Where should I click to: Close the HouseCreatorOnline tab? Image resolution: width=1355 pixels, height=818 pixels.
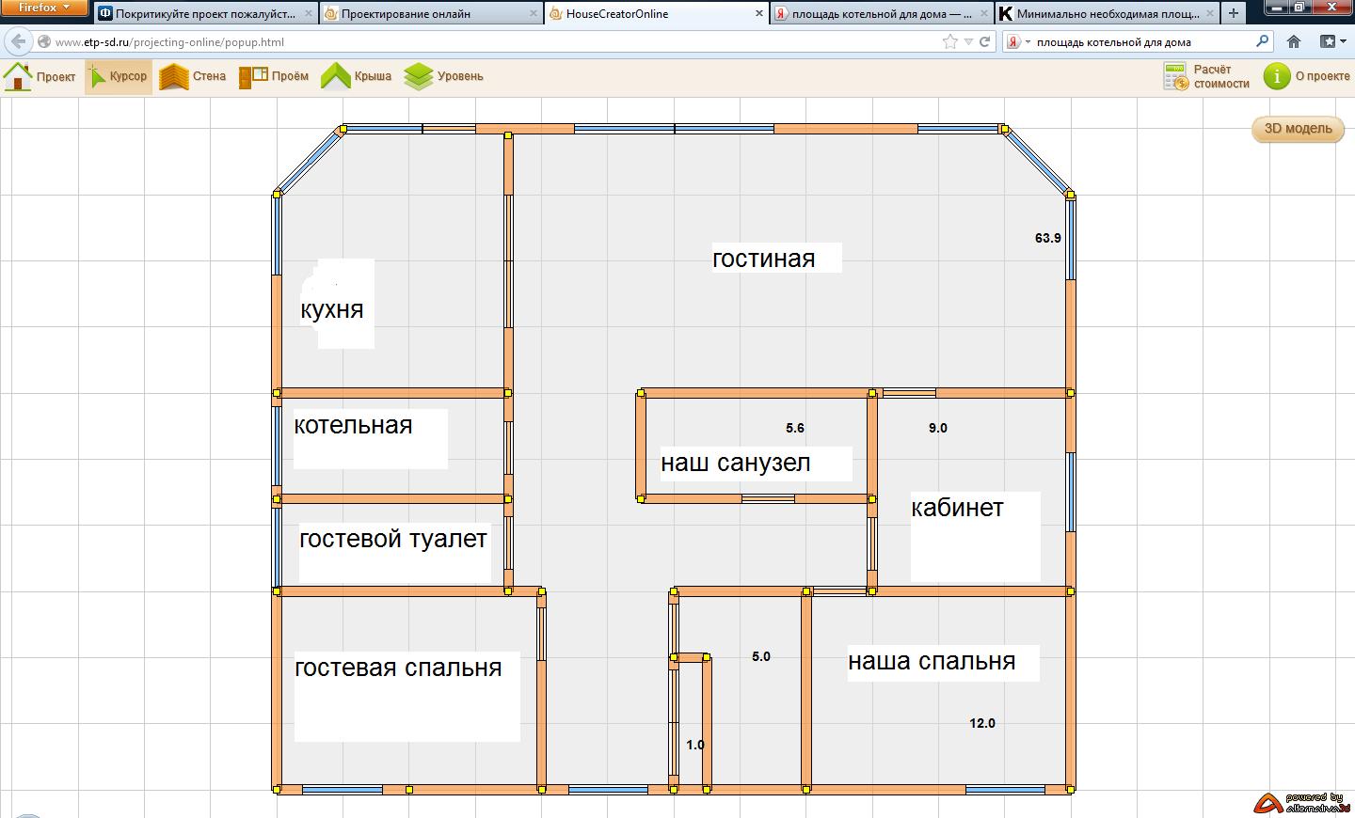758,14
